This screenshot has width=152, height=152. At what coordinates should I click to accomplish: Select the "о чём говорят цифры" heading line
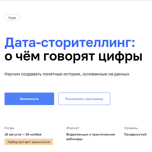(74, 57)
